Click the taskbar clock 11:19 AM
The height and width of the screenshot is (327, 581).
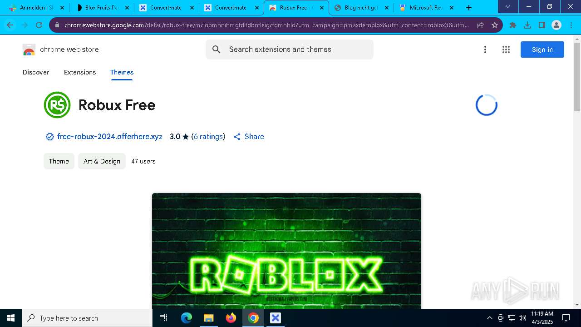point(542,314)
